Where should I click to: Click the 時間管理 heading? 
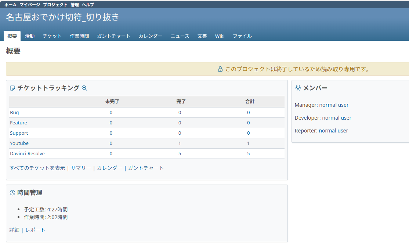[30, 193]
